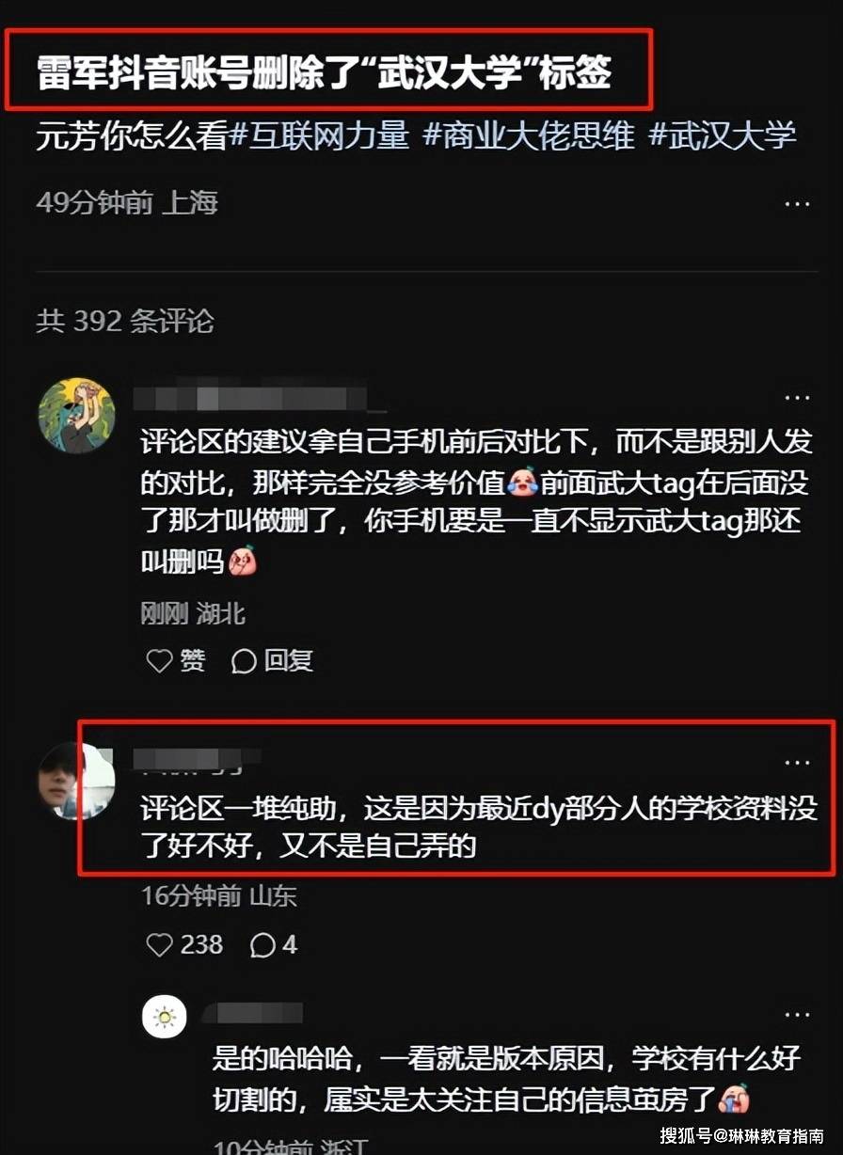Like the first comment from Hubei
Screen dimensions: 843x1155
176,661
